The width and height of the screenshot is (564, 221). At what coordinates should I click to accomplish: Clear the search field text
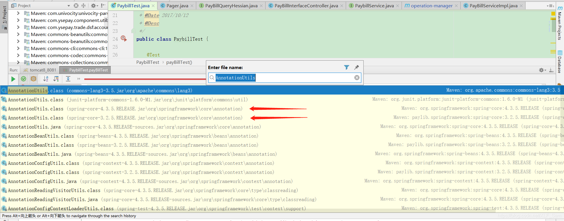pos(357,78)
